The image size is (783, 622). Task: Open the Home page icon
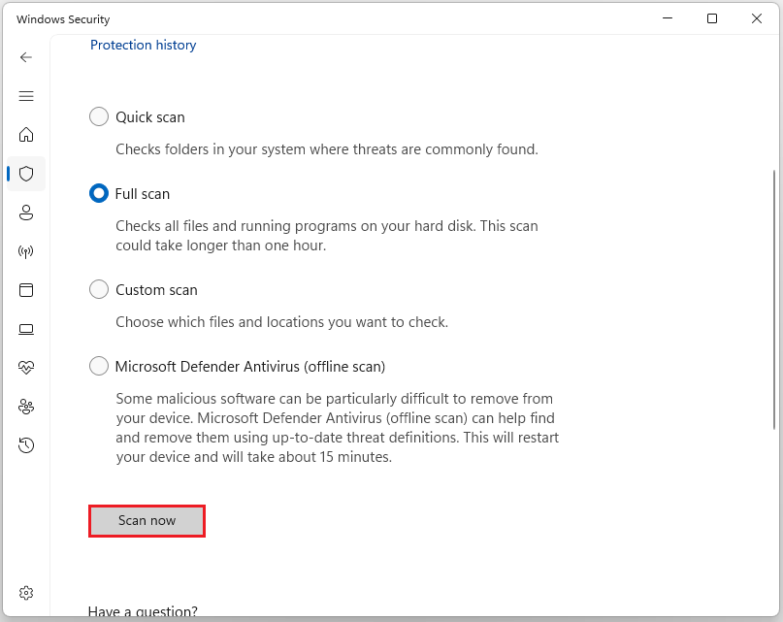click(26, 134)
